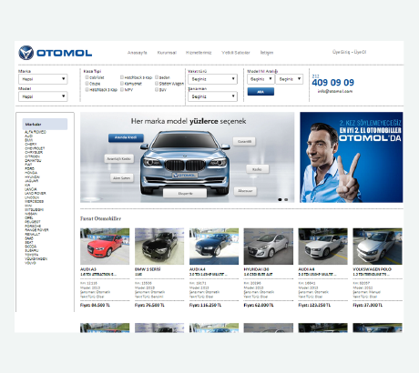Viewport: 419px width, 373px height.
Task: Click MERCEDES in the brands list
Action: coord(35,201)
